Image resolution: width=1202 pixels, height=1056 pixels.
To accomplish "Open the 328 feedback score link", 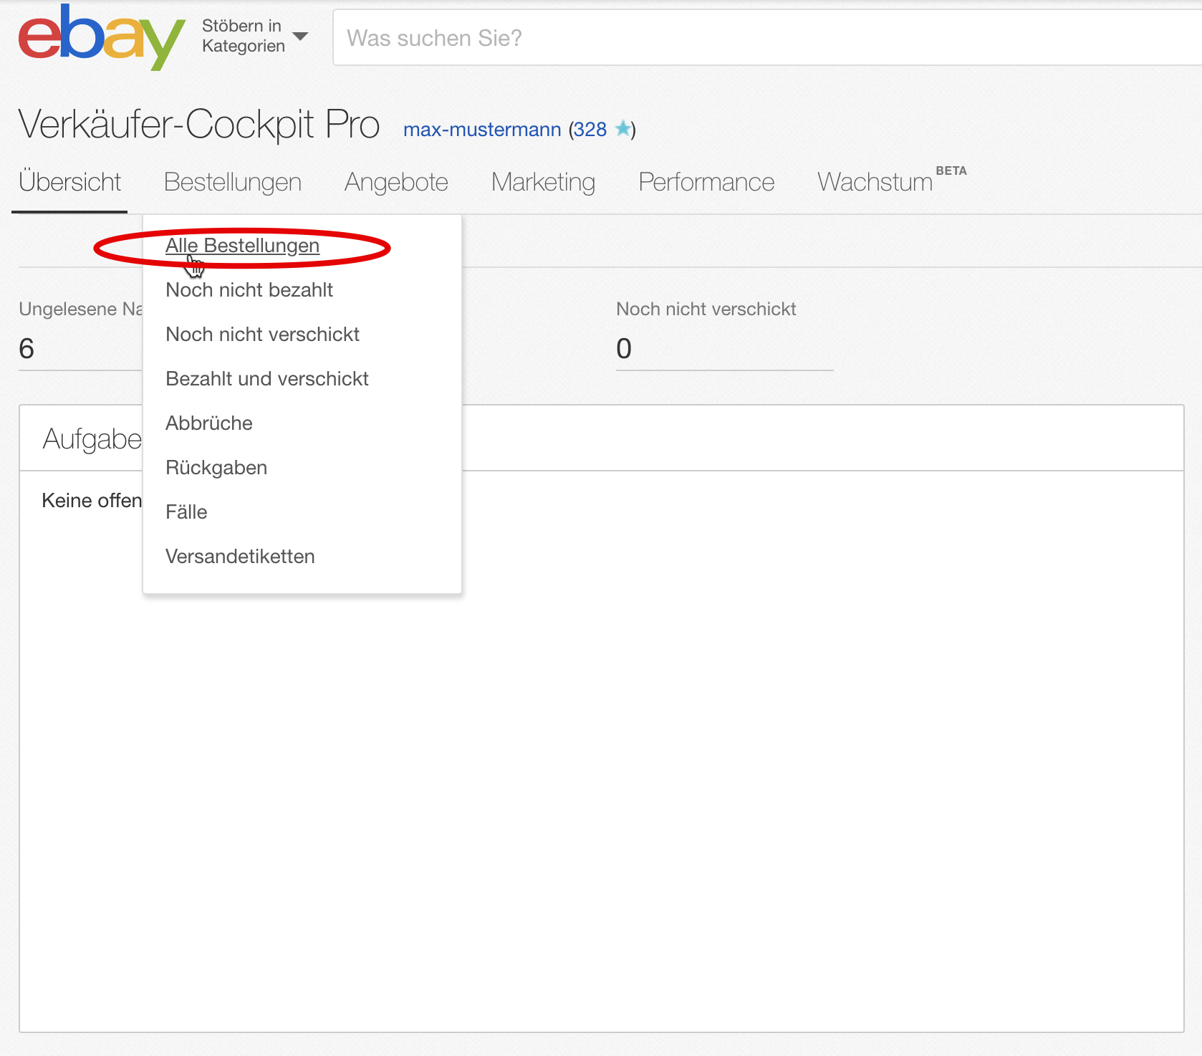I will (x=590, y=130).
